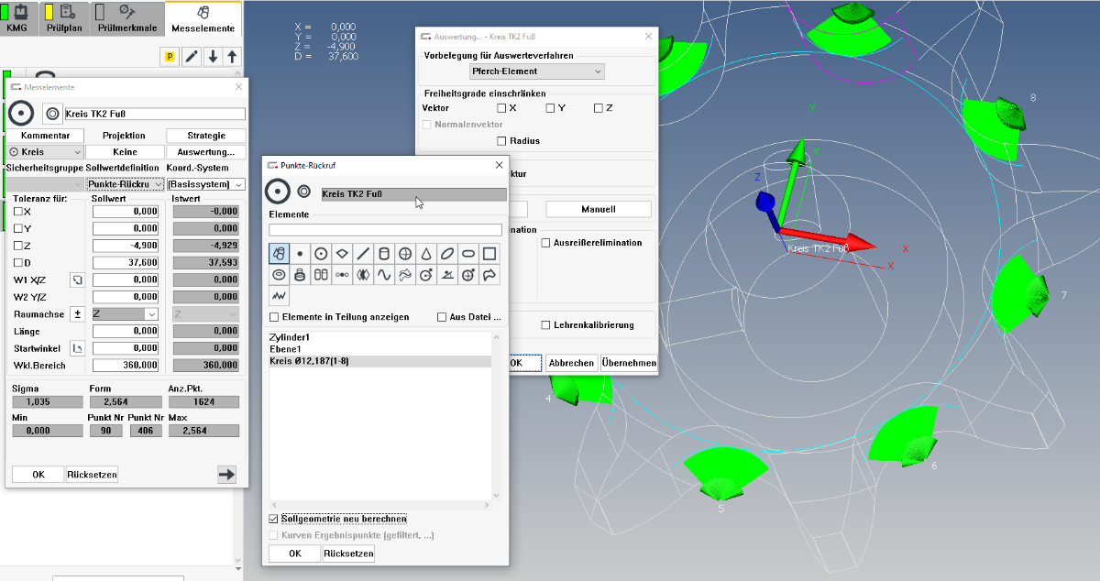Check the Ausreißerelimination option
Image resolution: width=1100 pixels, height=581 pixels.
545,243
